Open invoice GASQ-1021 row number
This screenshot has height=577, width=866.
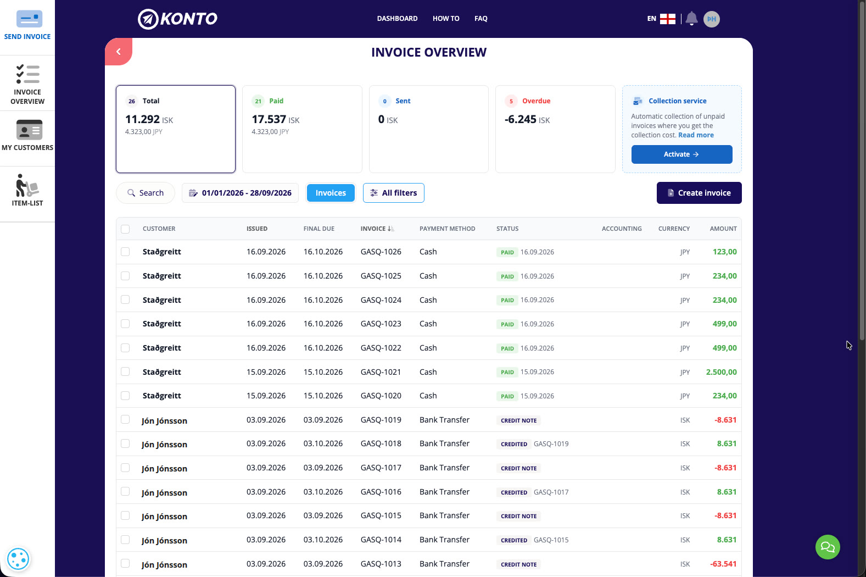[381, 372]
